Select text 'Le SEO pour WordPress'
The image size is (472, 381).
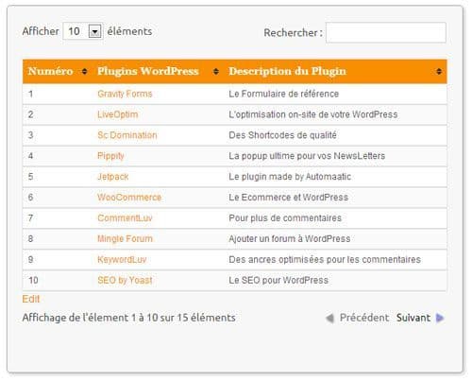(278, 280)
